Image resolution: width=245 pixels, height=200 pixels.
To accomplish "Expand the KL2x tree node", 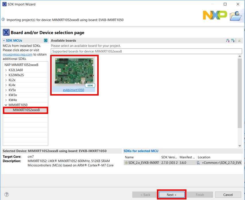I will coord(6,80).
